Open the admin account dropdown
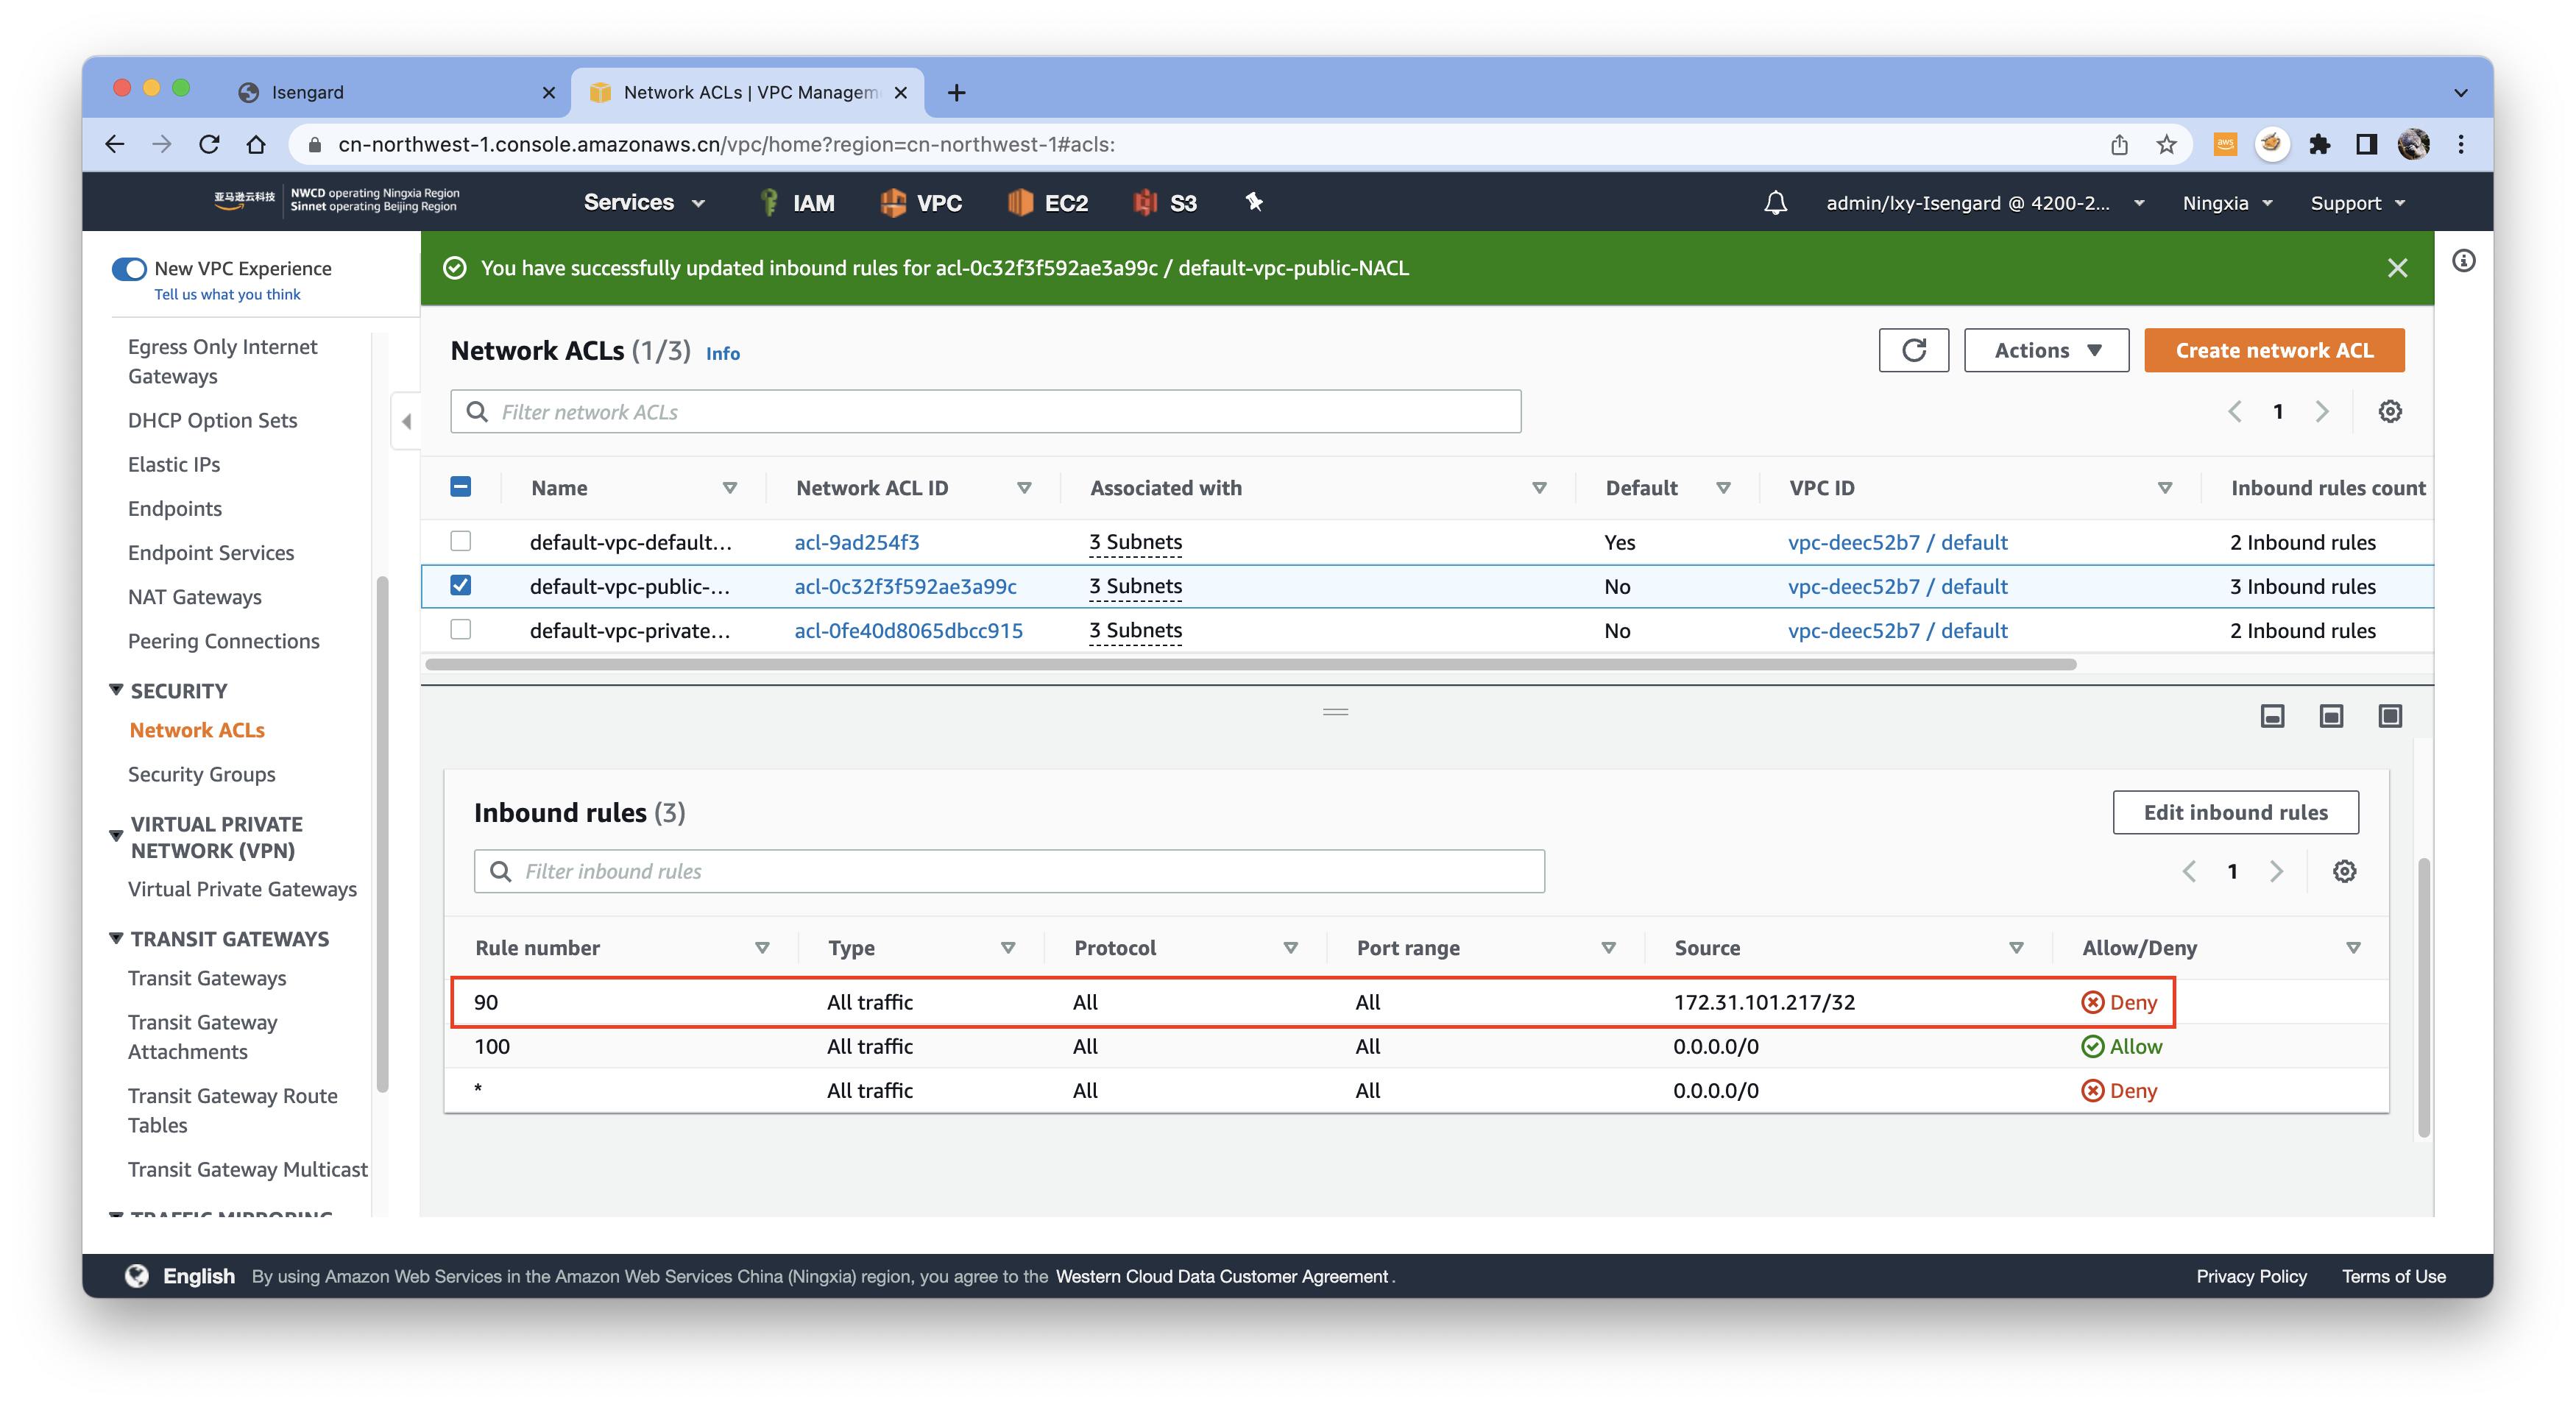 (x=1985, y=203)
